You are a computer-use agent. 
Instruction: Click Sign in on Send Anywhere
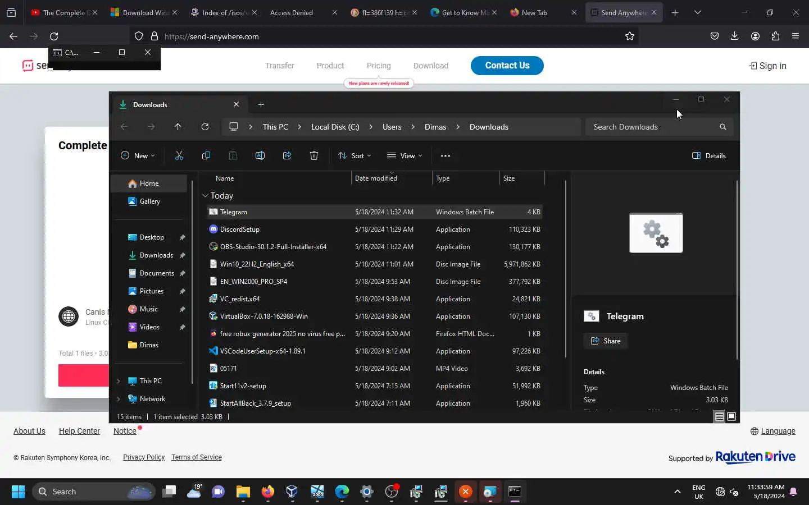tap(768, 66)
